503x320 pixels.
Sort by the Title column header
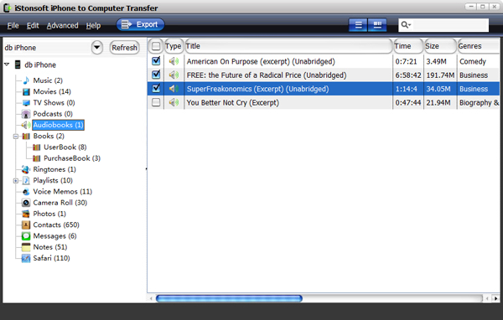tap(288, 46)
